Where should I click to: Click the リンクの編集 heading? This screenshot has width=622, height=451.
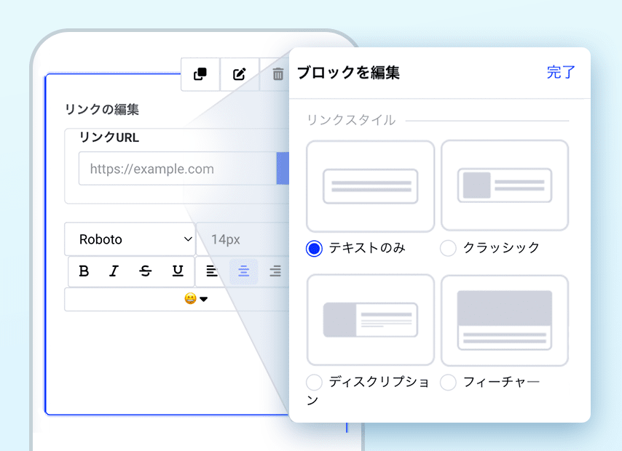pos(102,109)
